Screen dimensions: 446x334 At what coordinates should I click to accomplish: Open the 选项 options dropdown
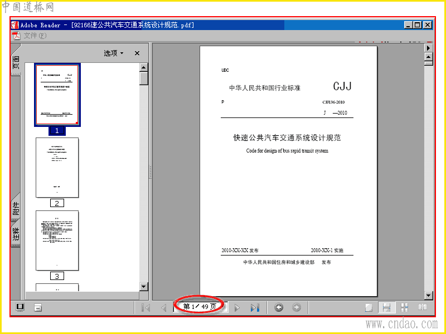tap(114, 53)
